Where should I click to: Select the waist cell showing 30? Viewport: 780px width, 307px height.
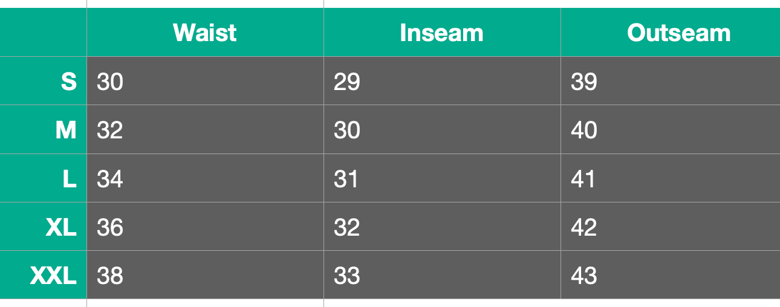[205, 81]
